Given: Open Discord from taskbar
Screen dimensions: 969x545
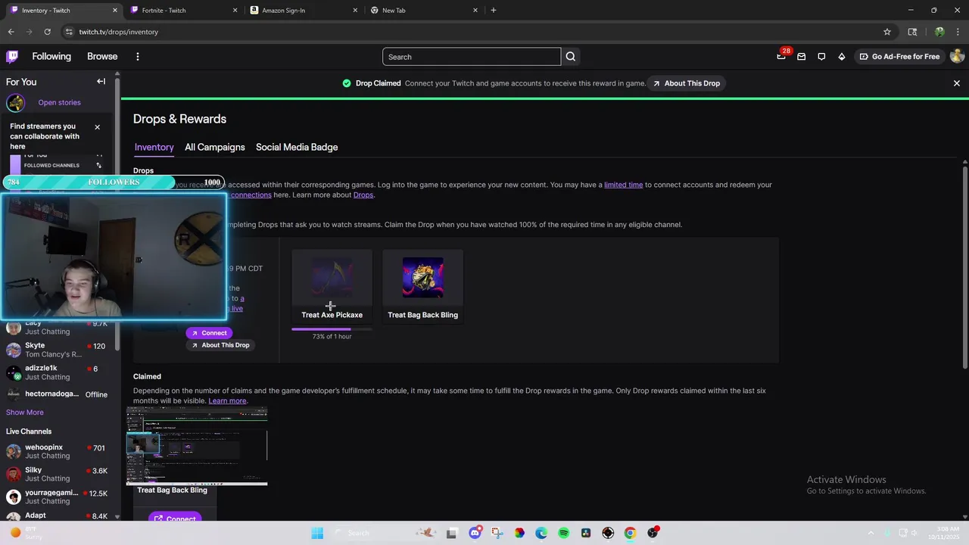Looking at the screenshot, I should tap(475, 533).
